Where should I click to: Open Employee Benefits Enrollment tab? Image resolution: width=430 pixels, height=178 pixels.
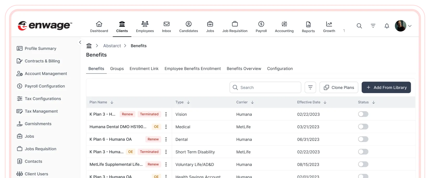tap(193, 69)
